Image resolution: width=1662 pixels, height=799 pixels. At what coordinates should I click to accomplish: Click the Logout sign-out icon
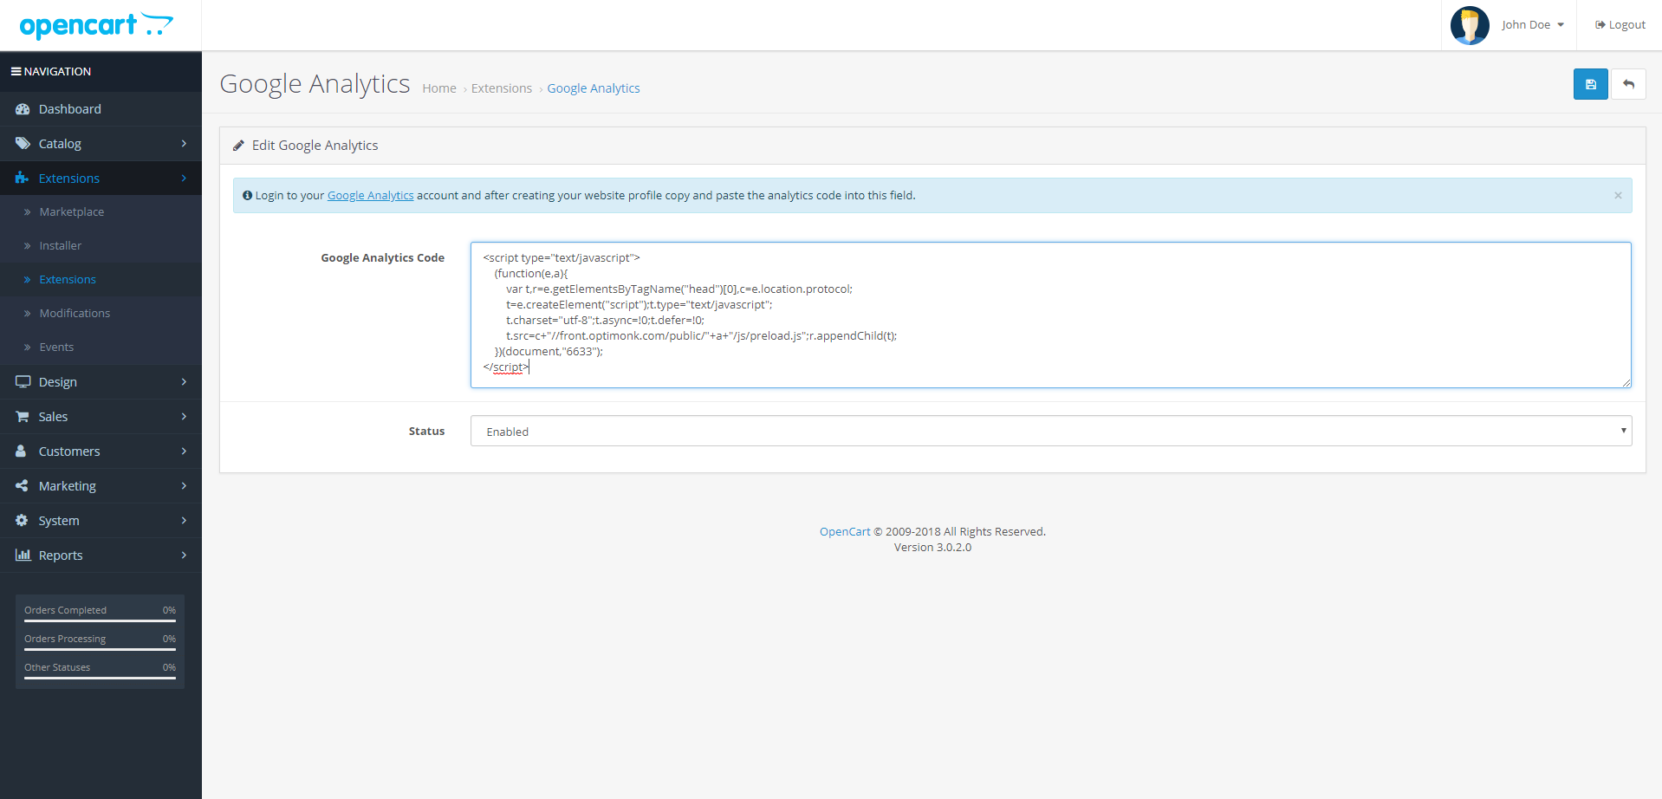[x=1600, y=25]
